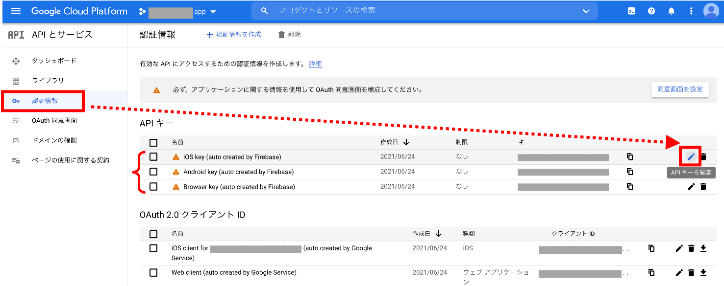Activate Cloud Shell terminal icon
The image size is (724, 286).
pos(632,11)
